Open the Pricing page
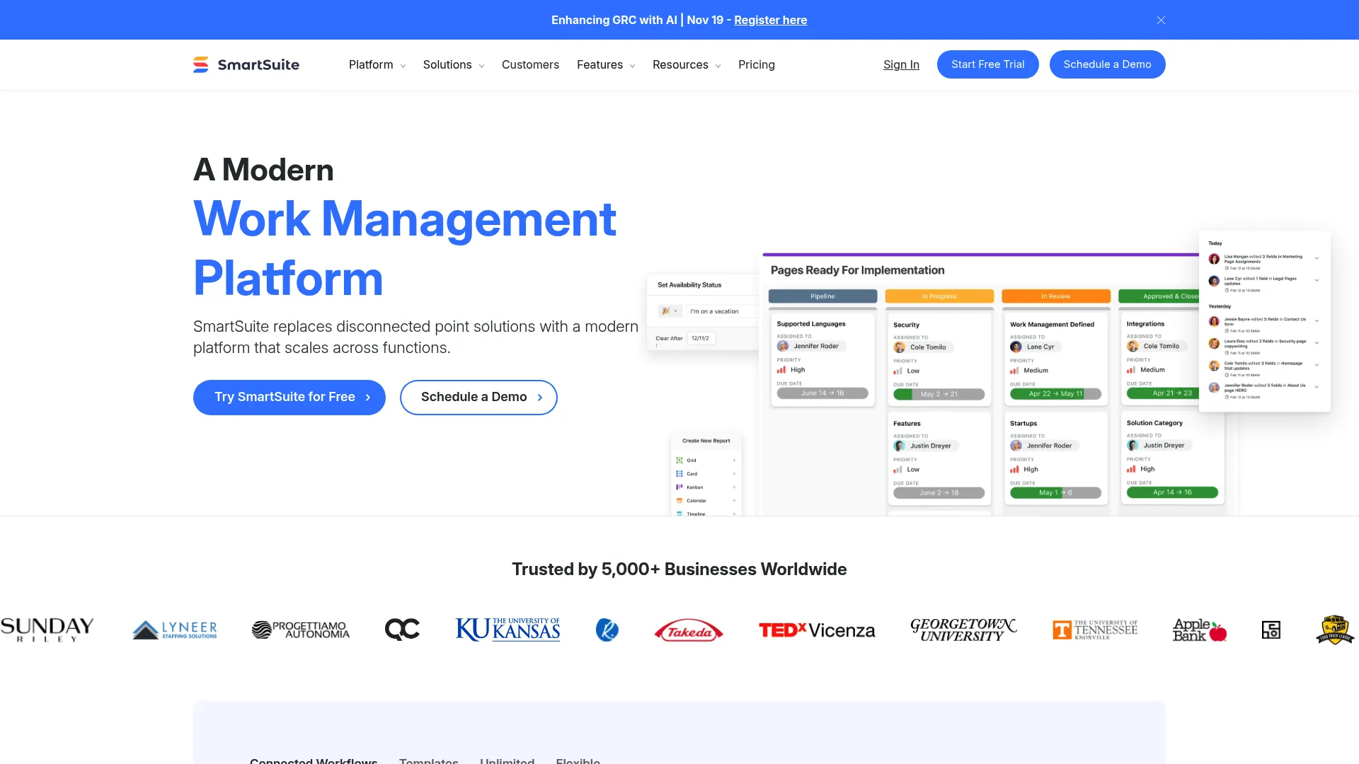The height and width of the screenshot is (764, 1359). pos(757,64)
